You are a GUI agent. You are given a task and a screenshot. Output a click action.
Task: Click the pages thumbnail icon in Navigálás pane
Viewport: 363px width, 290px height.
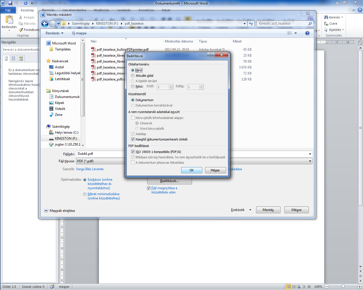[13, 58]
